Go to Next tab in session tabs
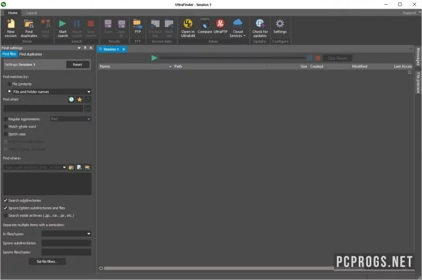The width and height of the screenshot is (422, 280). [169, 28]
